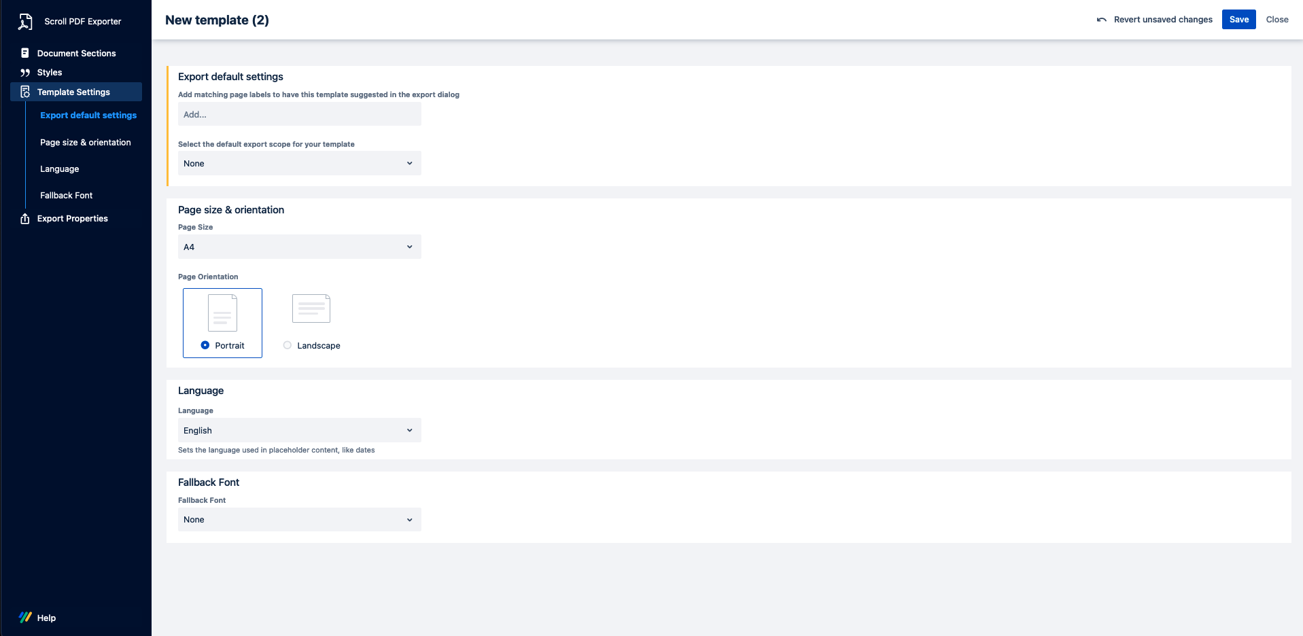The image size is (1303, 636).
Task: Open Fallback Font in the sidebar
Action: (x=66, y=196)
